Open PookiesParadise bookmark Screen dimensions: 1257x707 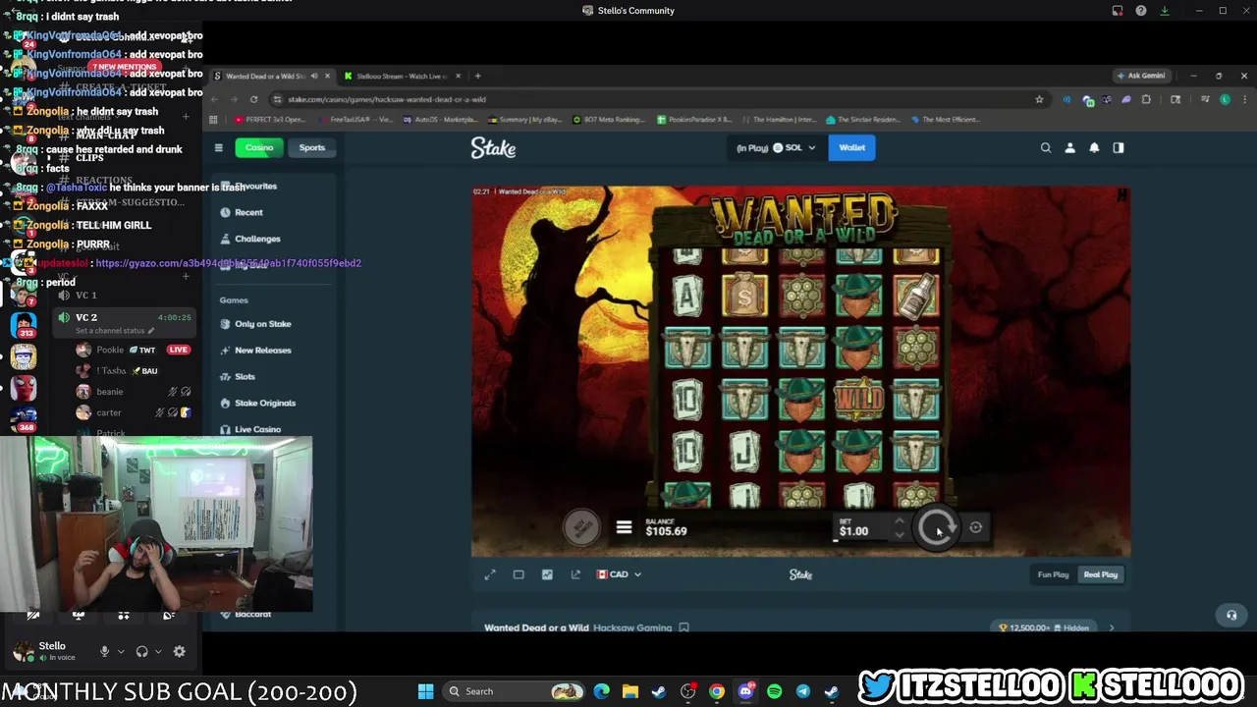click(x=695, y=120)
